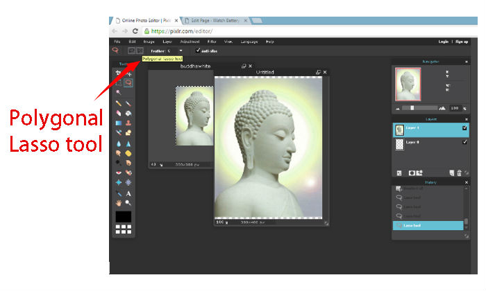Open the View menu
This screenshot has width=486, height=291.
point(228,42)
